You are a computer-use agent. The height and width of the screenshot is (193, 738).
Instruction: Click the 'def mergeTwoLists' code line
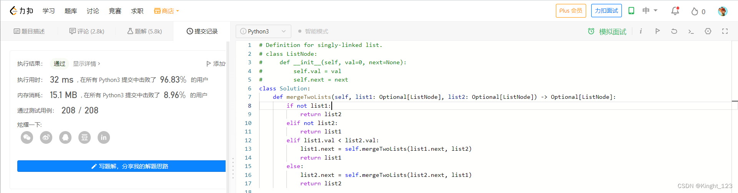[444, 97]
